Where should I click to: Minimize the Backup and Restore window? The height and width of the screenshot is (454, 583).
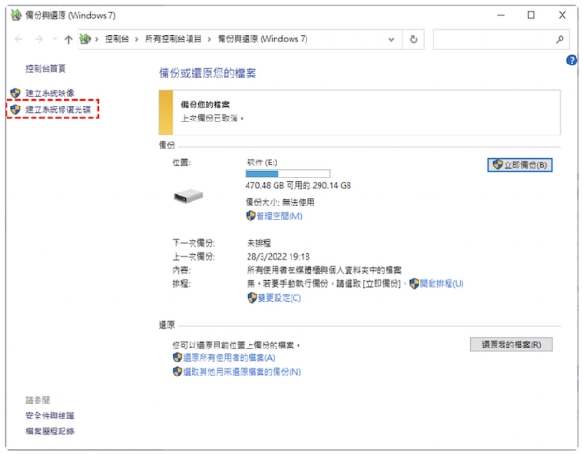pos(501,15)
